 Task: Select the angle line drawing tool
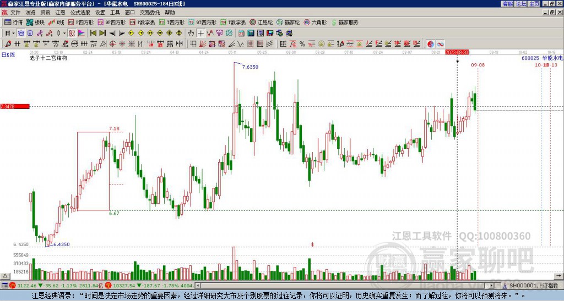point(231,44)
